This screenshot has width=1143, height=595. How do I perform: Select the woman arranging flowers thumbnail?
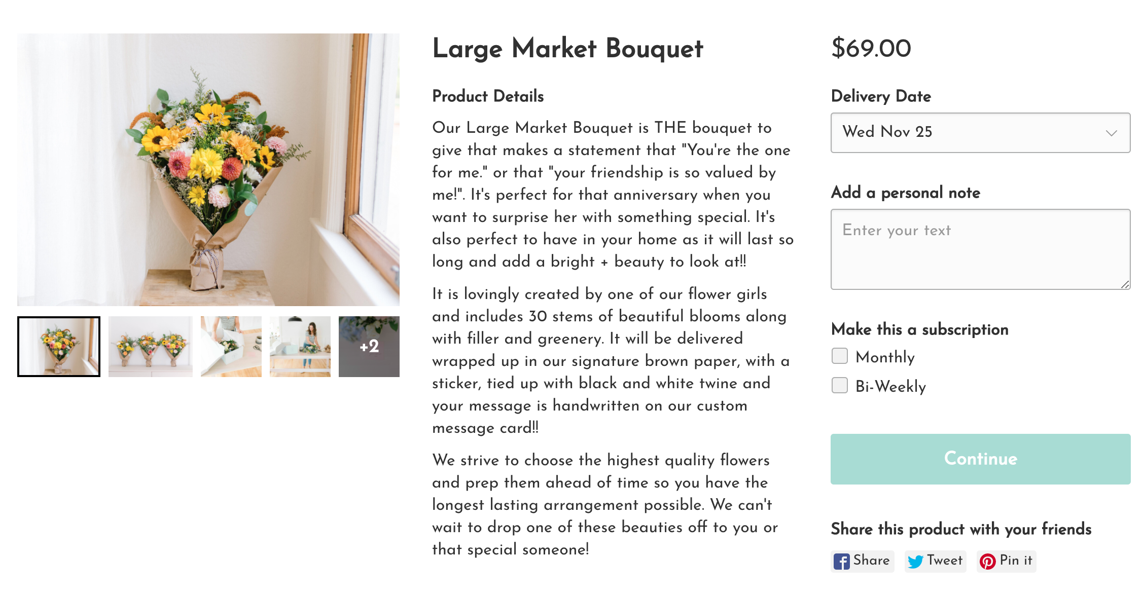point(300,347)
